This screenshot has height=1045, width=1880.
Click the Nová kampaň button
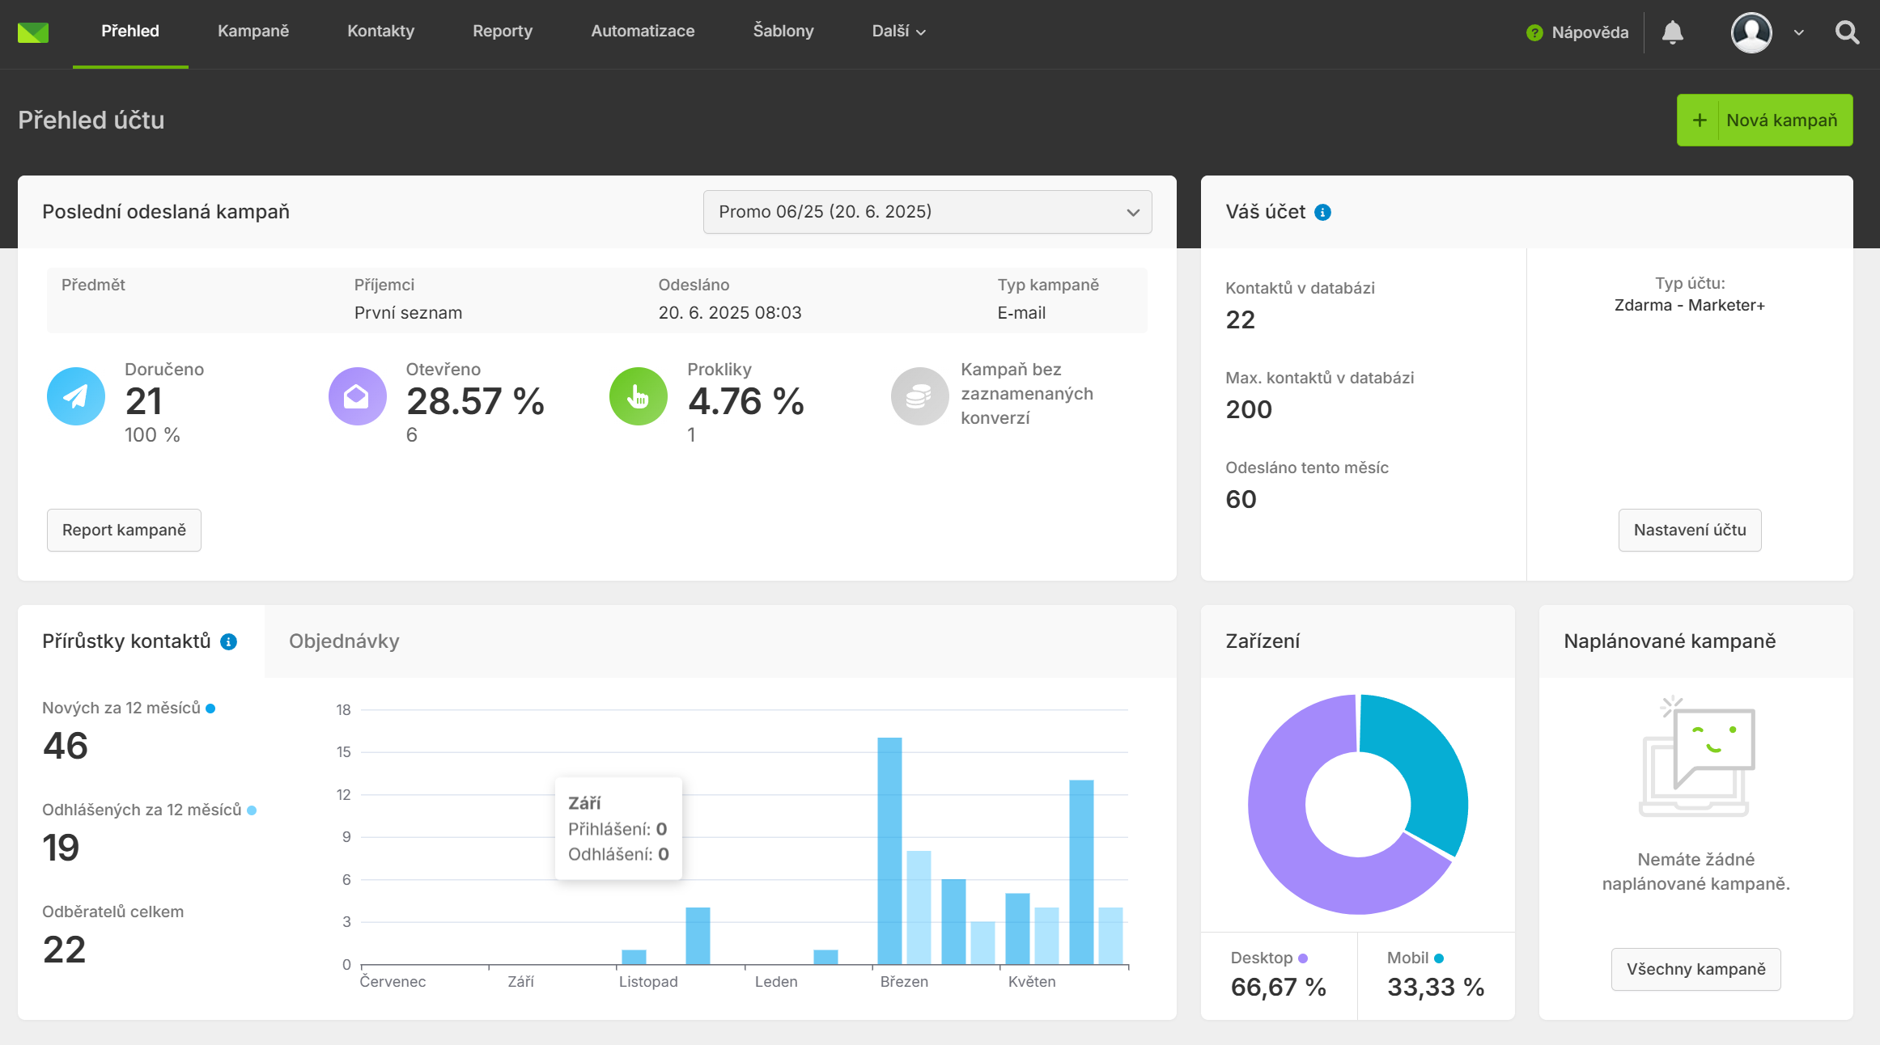1764,121
